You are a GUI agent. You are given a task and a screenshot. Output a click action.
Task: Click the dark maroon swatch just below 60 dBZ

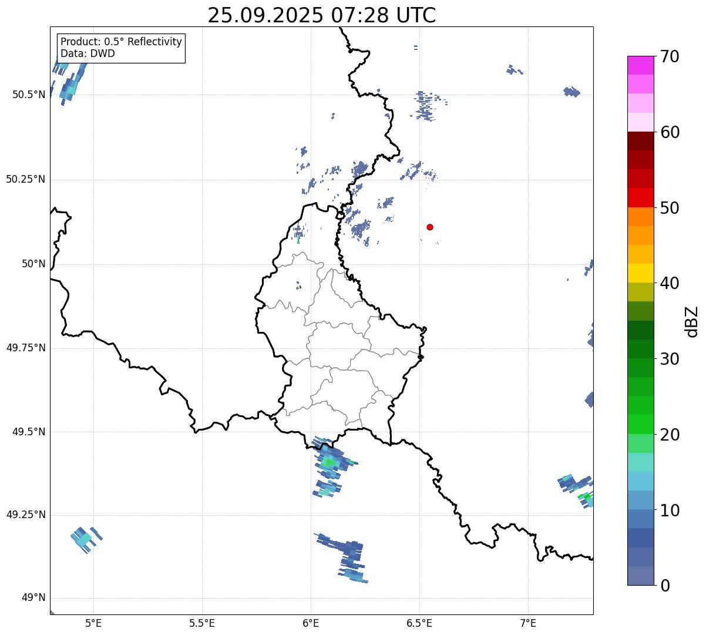click(640, 141)
